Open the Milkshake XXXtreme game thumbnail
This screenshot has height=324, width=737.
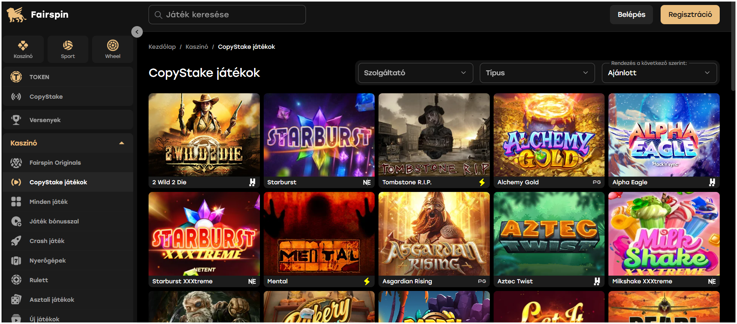(x=664, y=234)
